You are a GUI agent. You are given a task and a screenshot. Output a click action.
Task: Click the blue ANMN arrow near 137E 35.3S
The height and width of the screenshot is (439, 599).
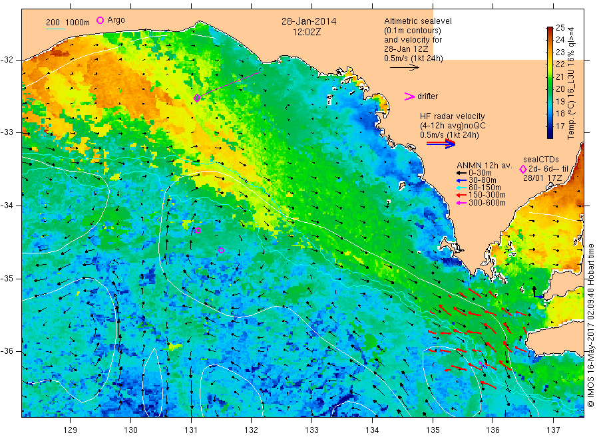[x=539, y=297]
